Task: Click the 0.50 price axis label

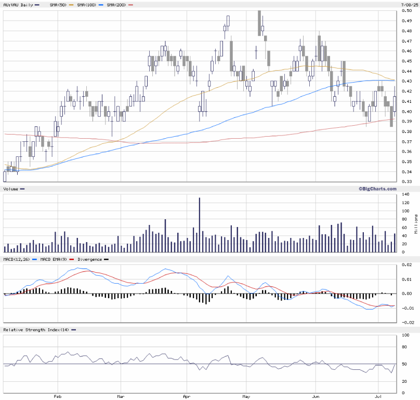Action: 406,10
